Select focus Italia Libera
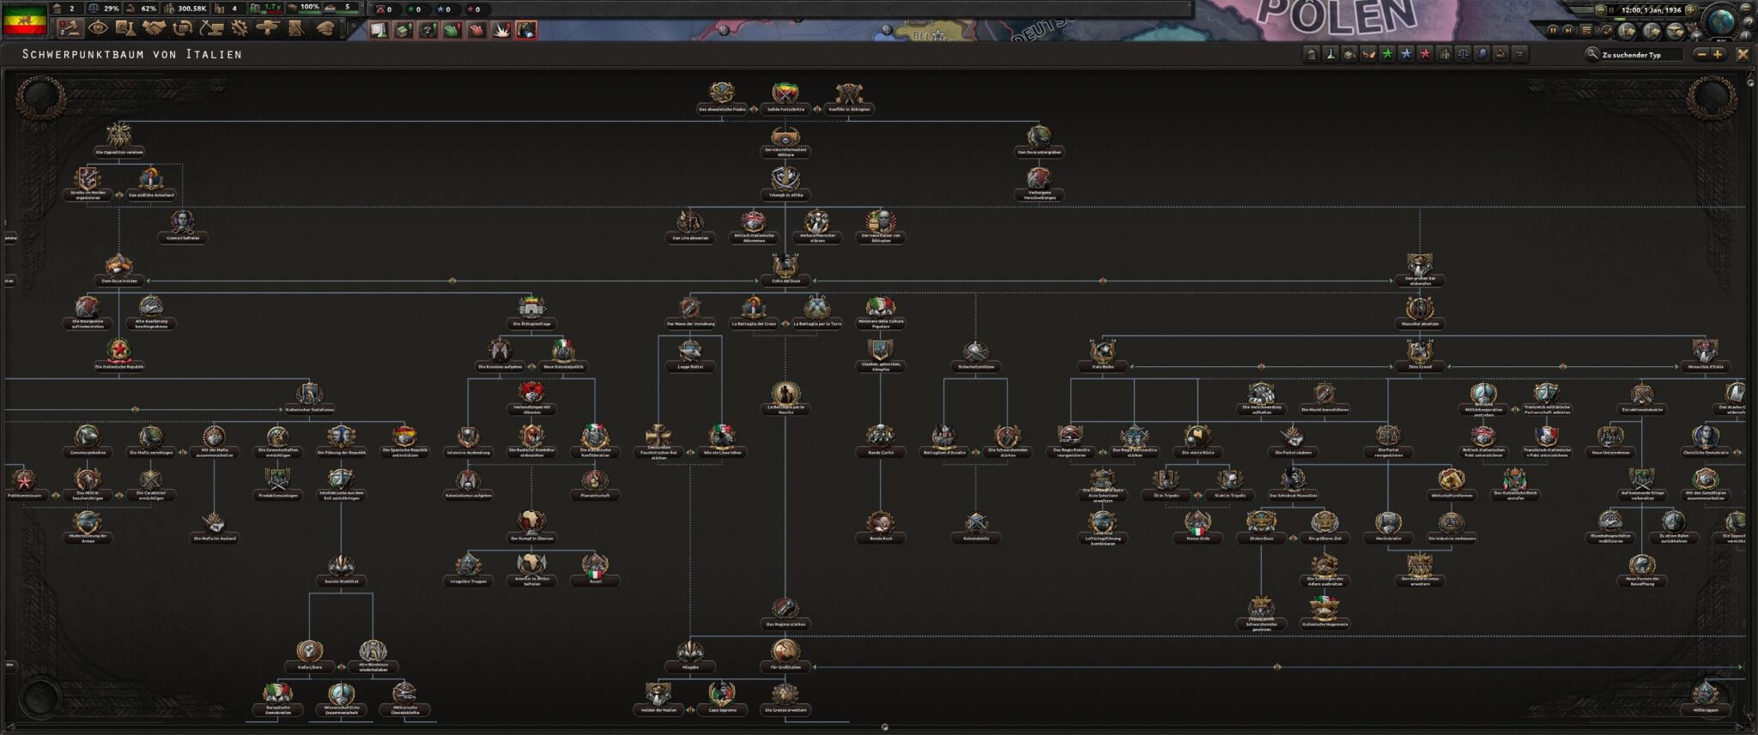This screenshot has width=1758, height=735. 310,654
